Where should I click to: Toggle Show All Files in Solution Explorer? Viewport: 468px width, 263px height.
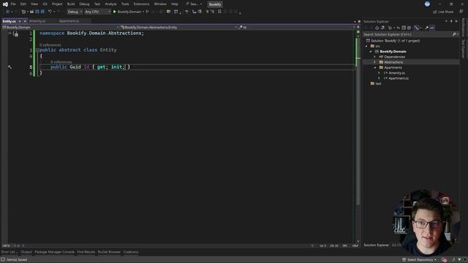(409, 28)
